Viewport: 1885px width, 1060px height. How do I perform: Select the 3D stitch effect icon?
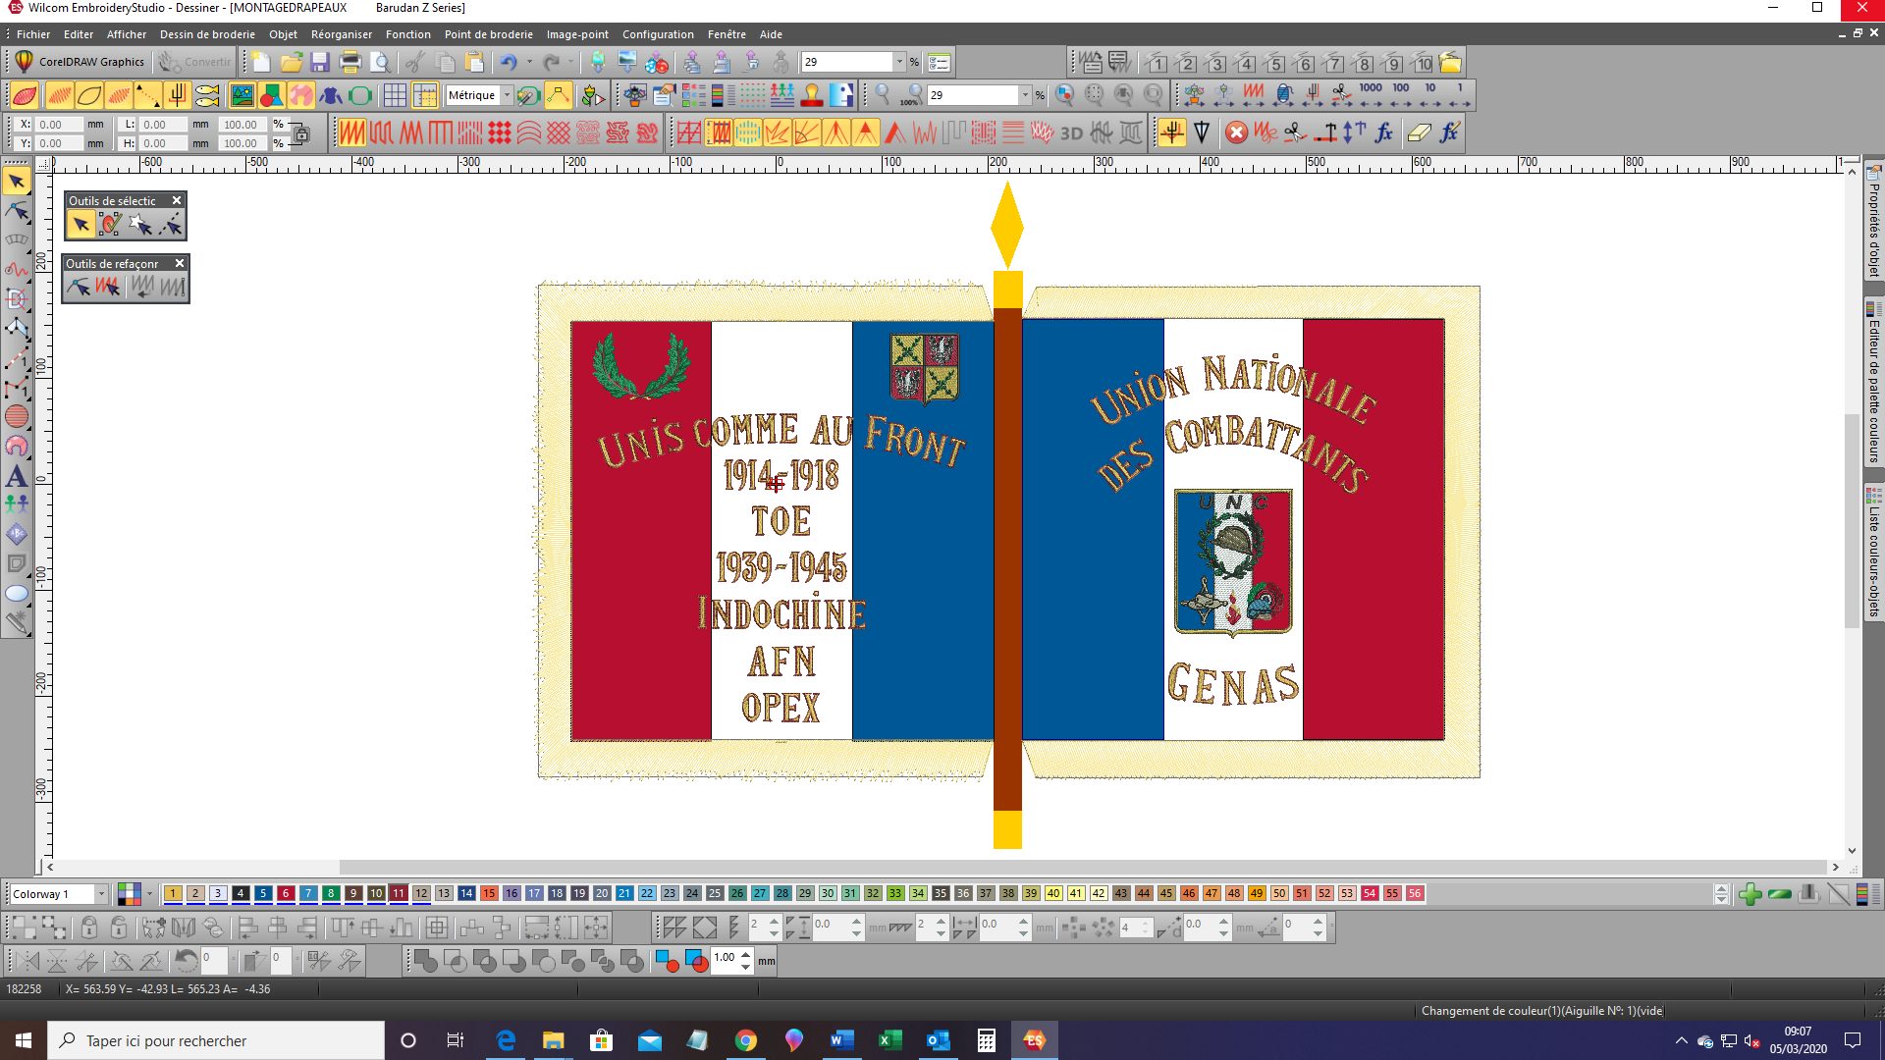pos(1071,133)
